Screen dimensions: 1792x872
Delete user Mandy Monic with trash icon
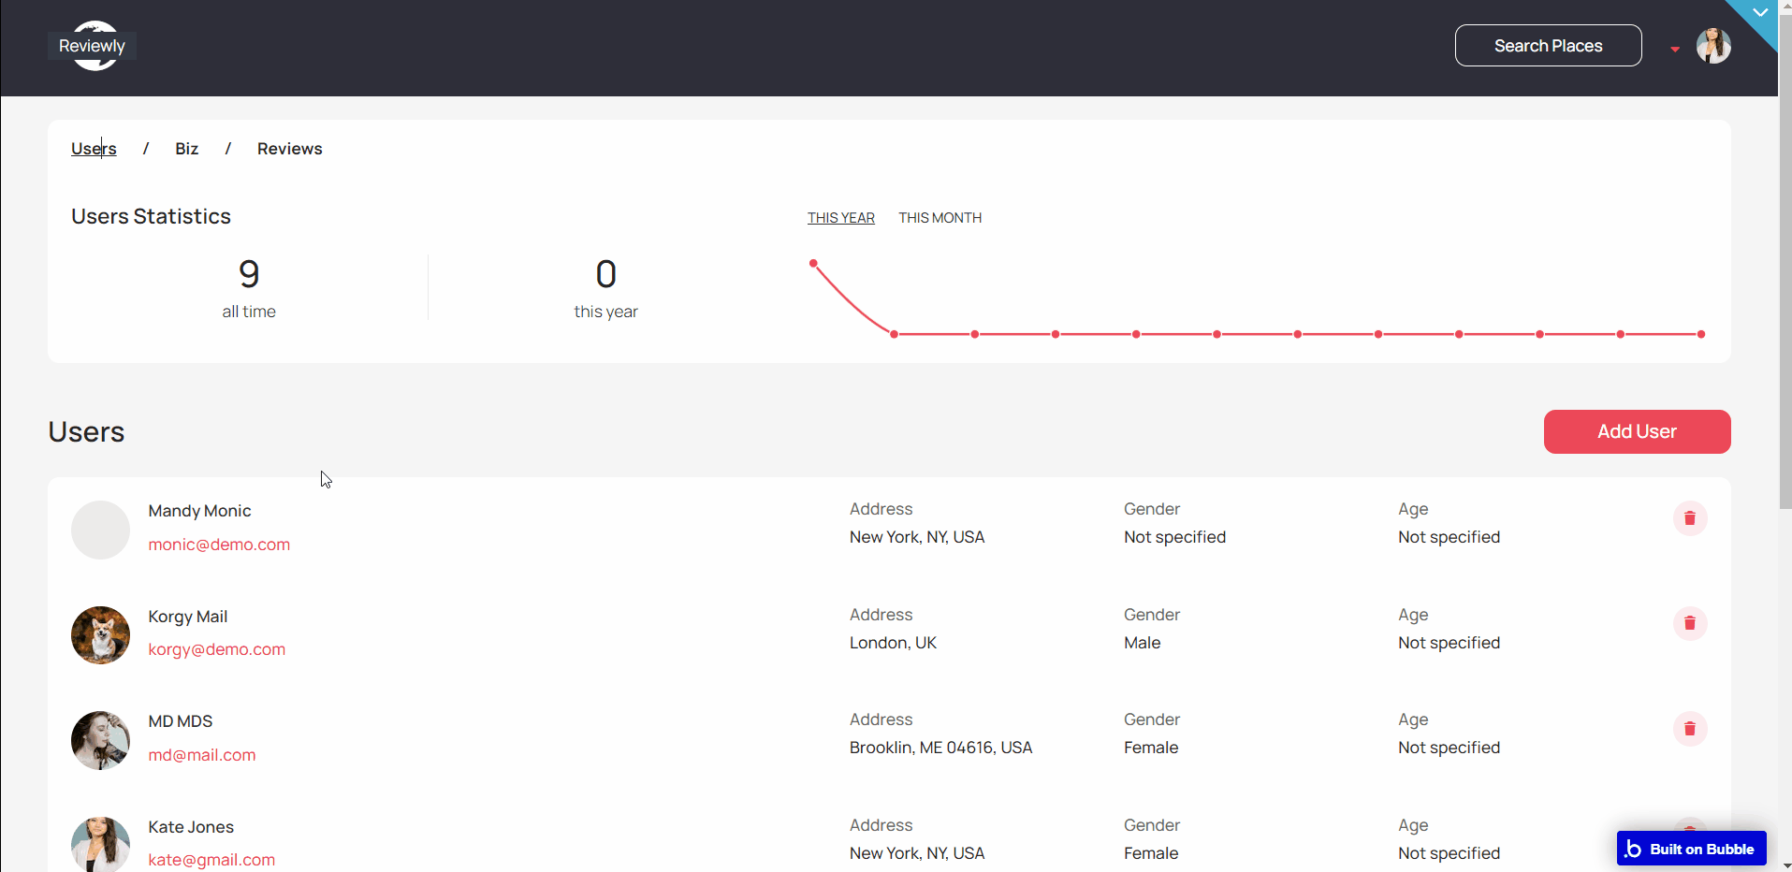tap(1690, 518)
